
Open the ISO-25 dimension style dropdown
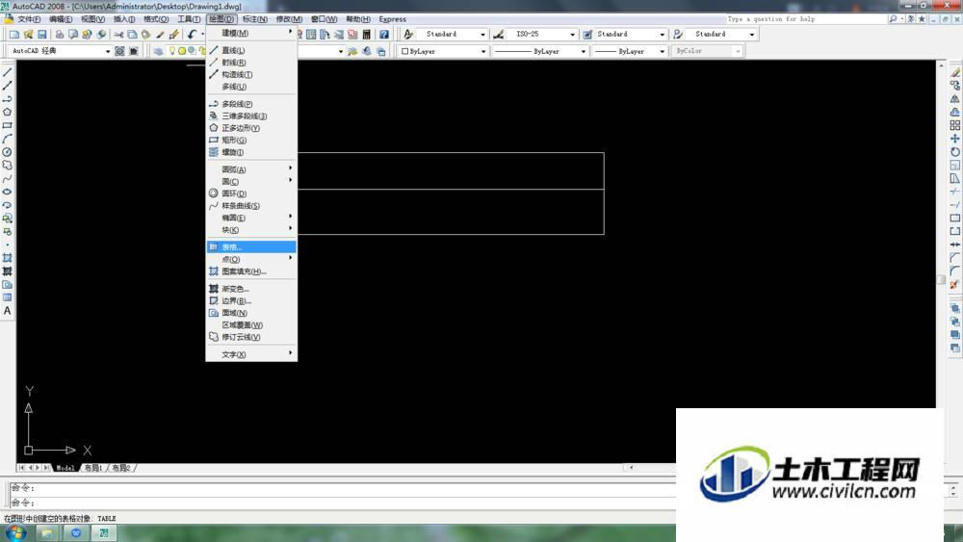coord(542,35)
